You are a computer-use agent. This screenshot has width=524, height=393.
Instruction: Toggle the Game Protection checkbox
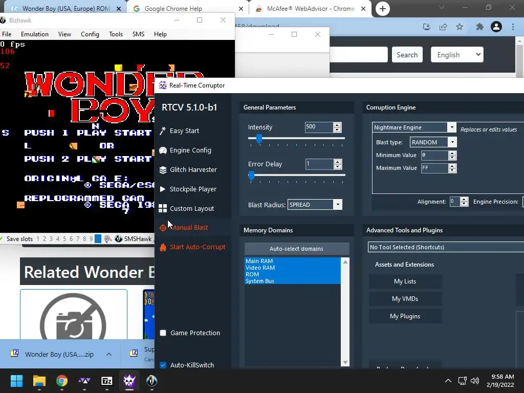(163, 333)
